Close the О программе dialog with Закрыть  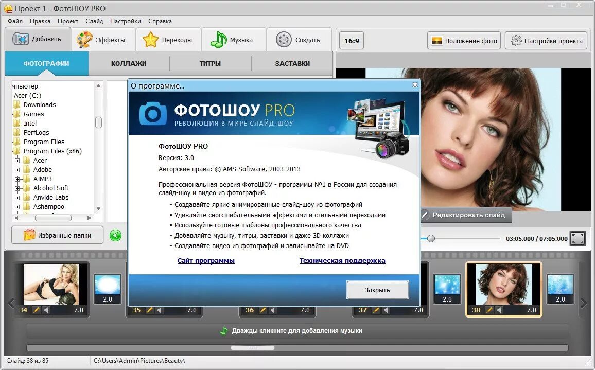tap(378, 290)
